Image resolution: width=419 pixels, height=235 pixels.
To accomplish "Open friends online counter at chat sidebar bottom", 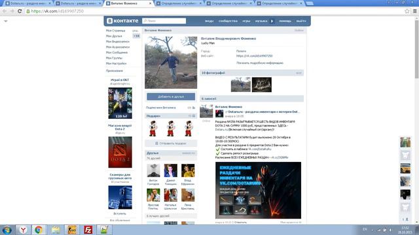I will [x=405, y=219].
